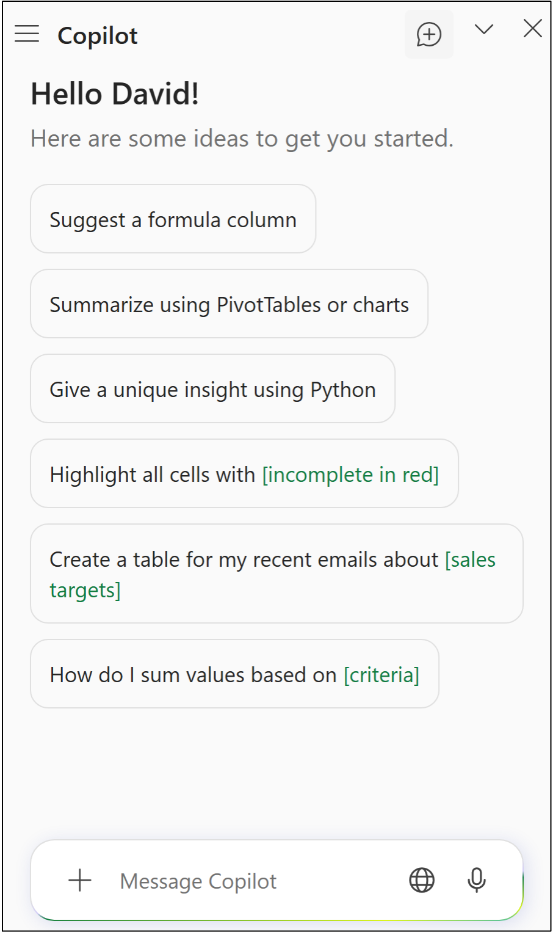Select the Highlight all cells suggestion
553x932 pixels.
click(x=153, y=475)
